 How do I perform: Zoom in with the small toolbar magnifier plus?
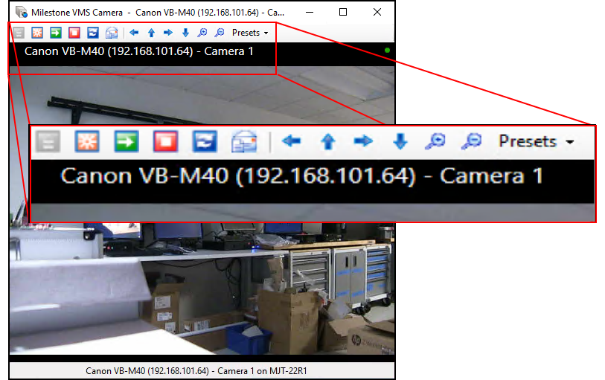(202, 33)
